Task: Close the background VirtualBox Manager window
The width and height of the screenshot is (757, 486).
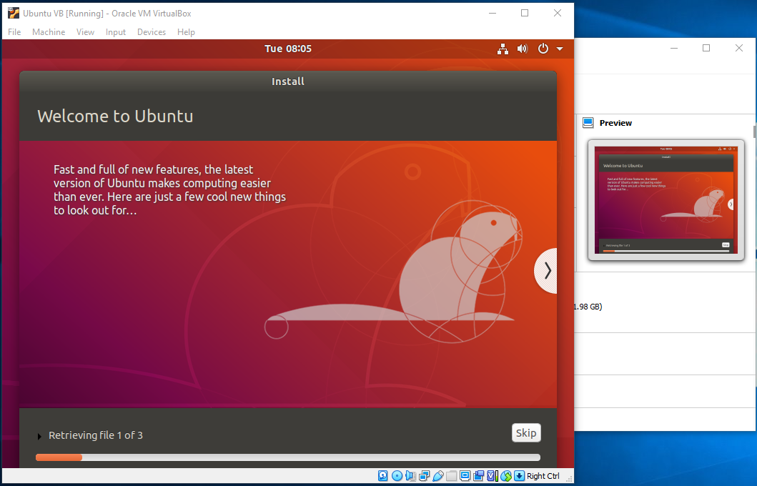Action: [x=739, y=48]
